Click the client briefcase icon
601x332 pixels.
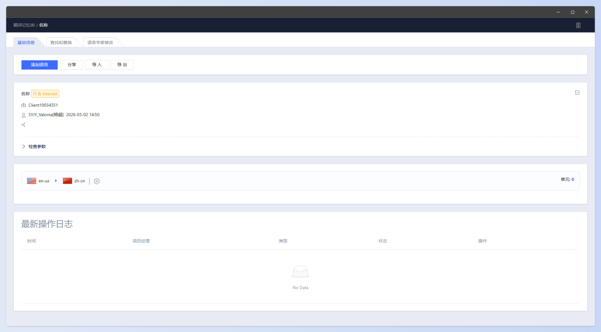[x=24, y=105]
